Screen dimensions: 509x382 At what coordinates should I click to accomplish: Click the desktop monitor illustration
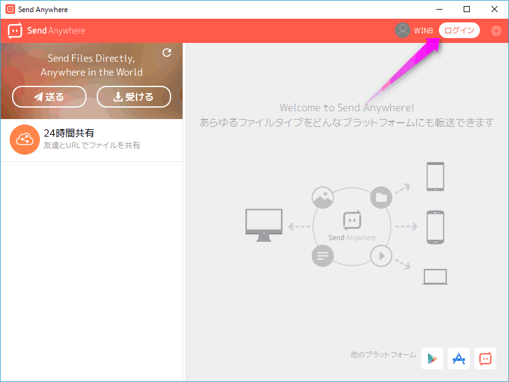(264, 225)
